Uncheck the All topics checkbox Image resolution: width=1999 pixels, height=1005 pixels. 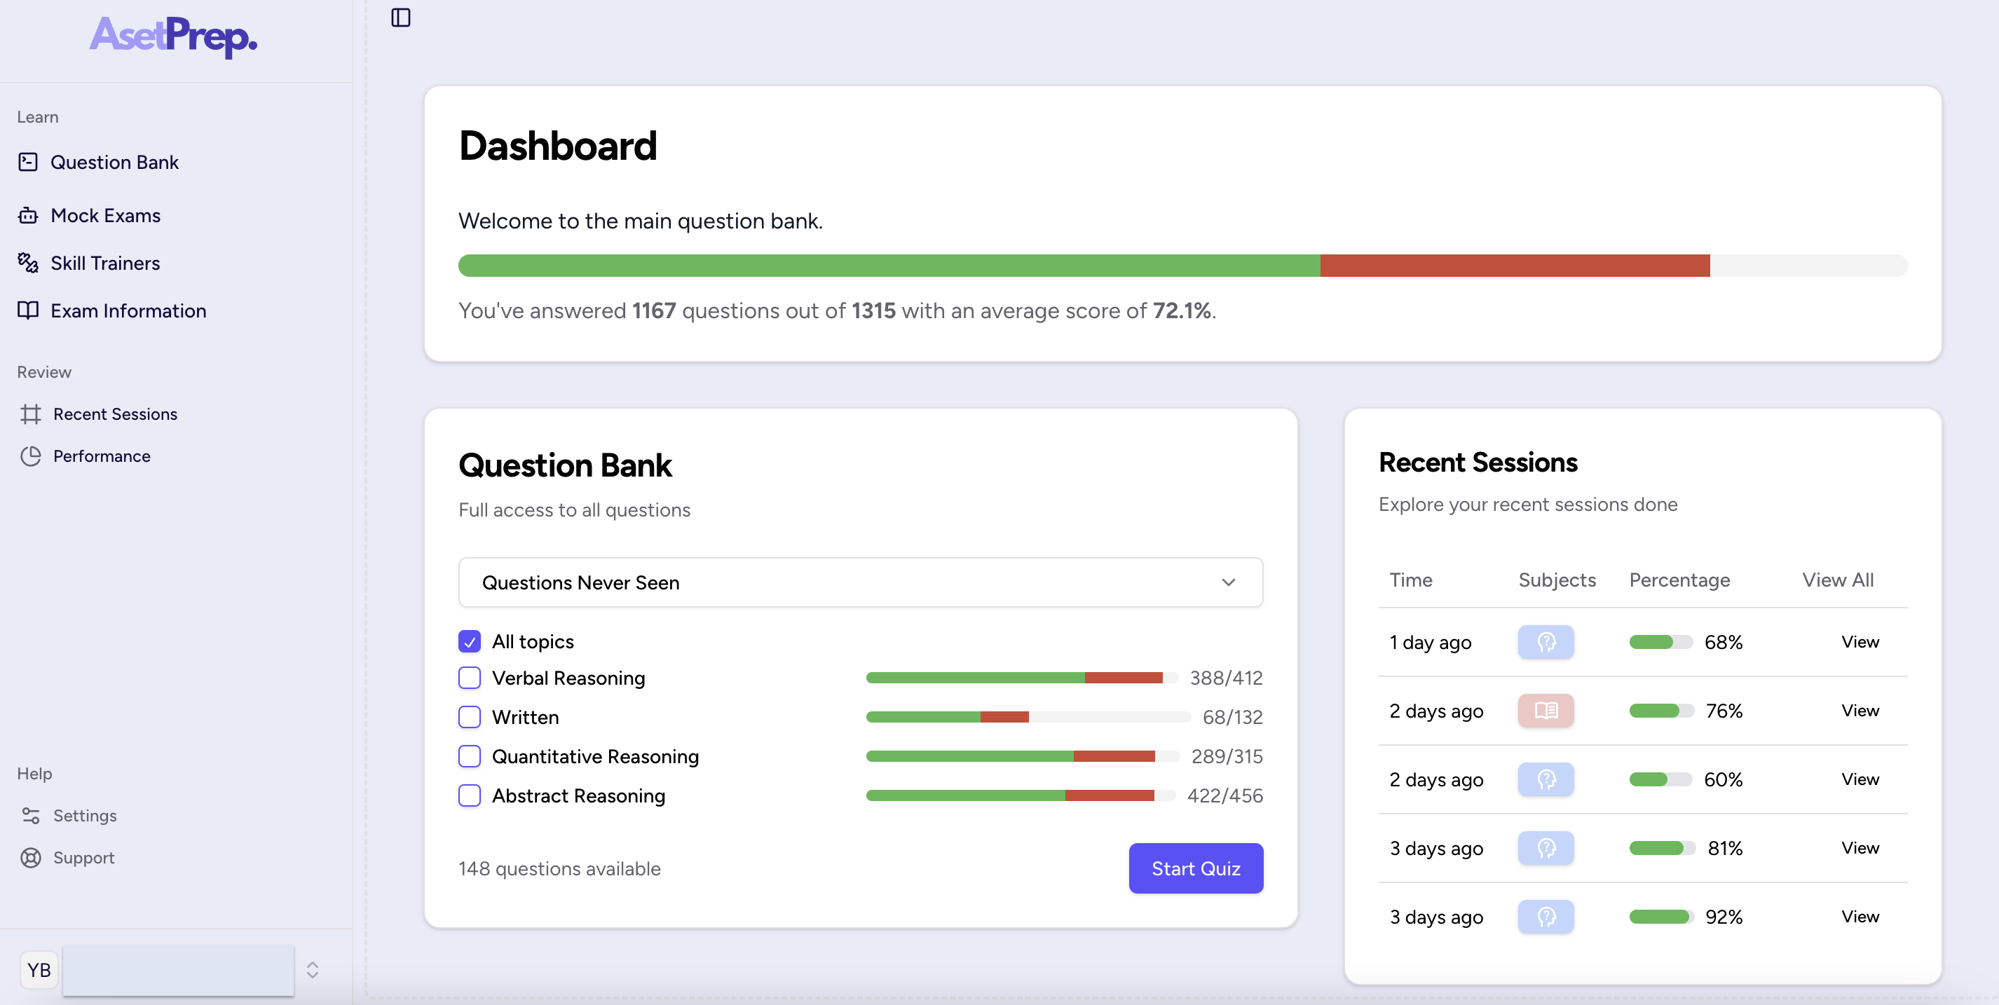coord(470,641)
